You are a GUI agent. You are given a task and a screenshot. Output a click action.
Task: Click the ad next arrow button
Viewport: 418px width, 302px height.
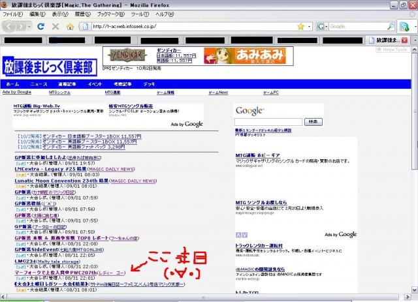[x=244, y=235]
